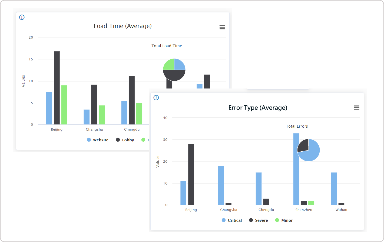This screenshot has height=242, width=384.
Task: Click the Changsha axis label in Load Time chart
Action: point(94,129)
